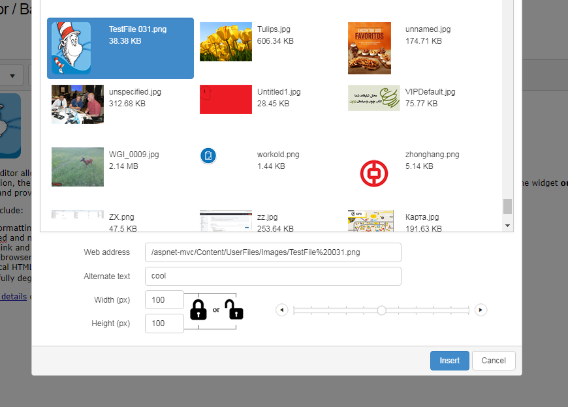Screen dimensions: 568x407
Task: Click the file name ZX.png
Action: tap(121, 217)
